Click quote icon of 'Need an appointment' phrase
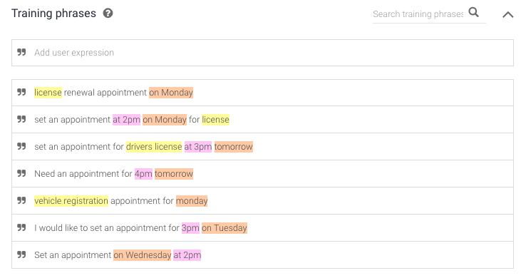The image size is (531, 278). 21,173
